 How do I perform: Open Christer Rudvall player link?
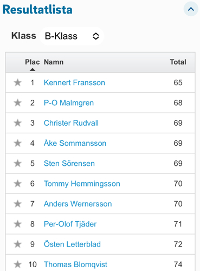coord(71,123)
